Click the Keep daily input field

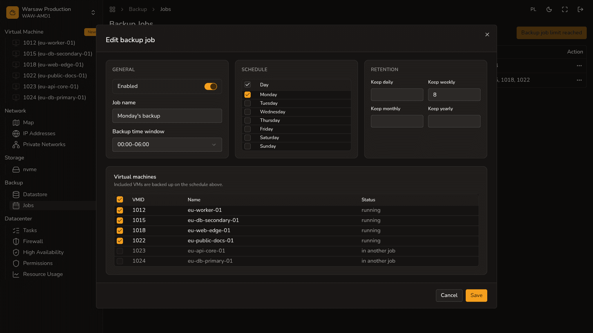pos(397,95)
